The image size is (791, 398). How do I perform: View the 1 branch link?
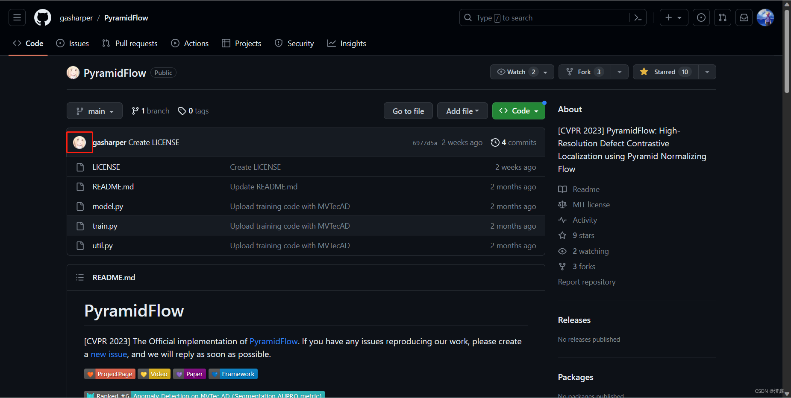pyautogui.click(x=150, y=111)
